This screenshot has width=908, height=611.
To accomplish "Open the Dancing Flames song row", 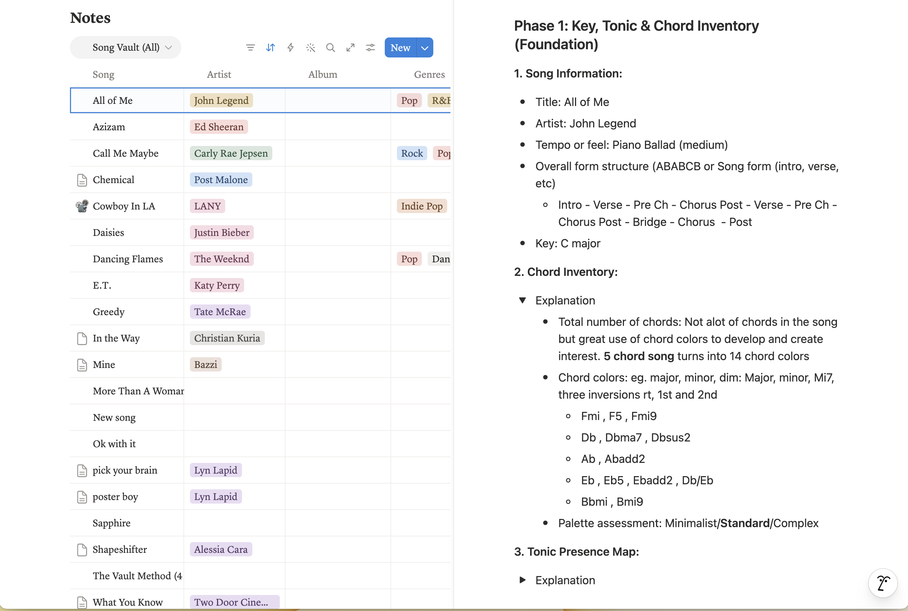I will coord(128,259).
